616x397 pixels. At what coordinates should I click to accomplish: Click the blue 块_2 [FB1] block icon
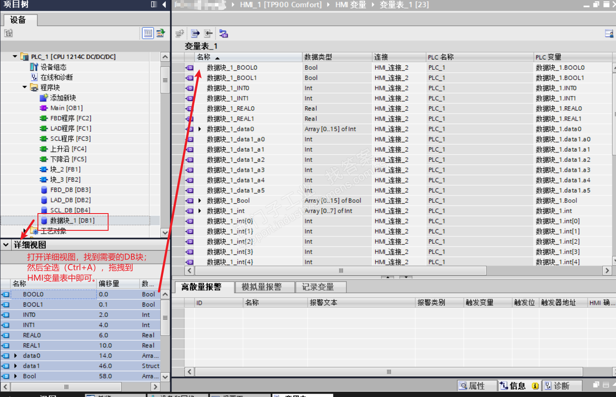pyautogui.click(x=44, y=169)
